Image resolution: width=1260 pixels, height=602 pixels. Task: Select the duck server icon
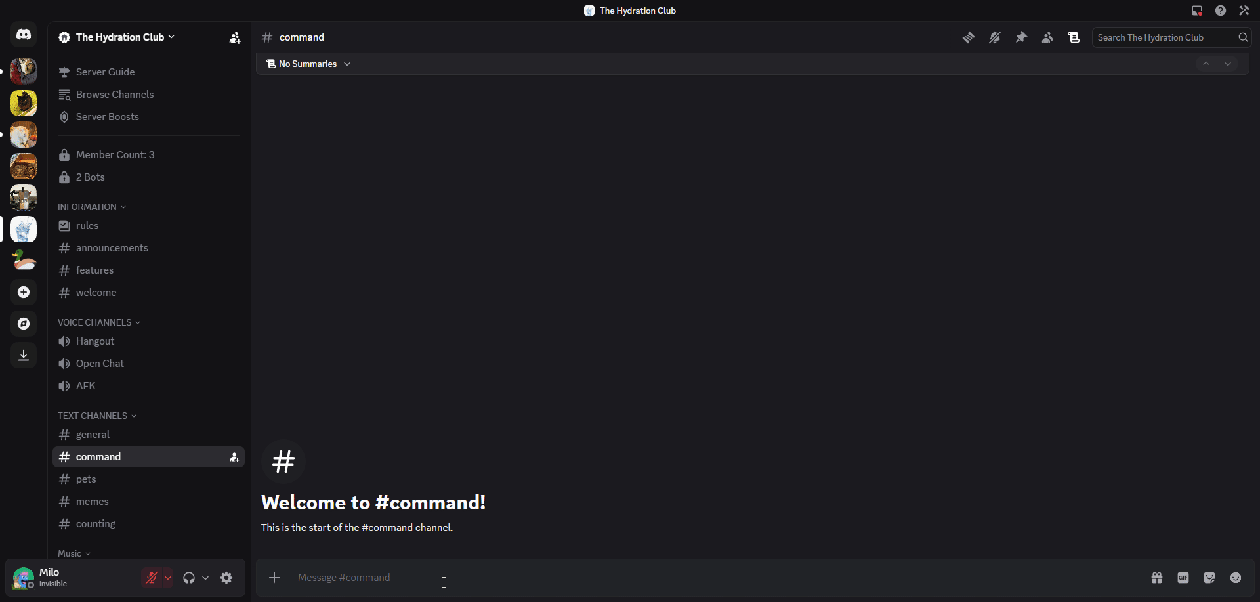click(24, 261)
